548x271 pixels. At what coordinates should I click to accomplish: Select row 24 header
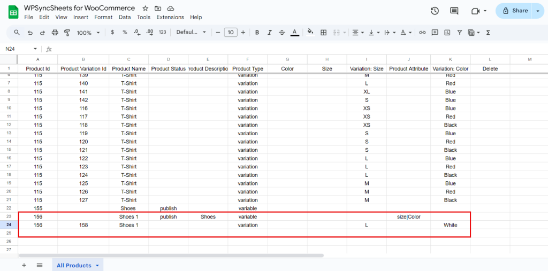9,225
